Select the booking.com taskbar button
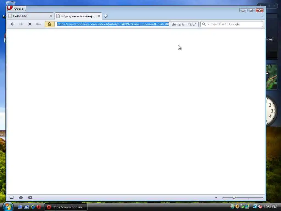The image size is (281, 211). click(x=66, y=207)
